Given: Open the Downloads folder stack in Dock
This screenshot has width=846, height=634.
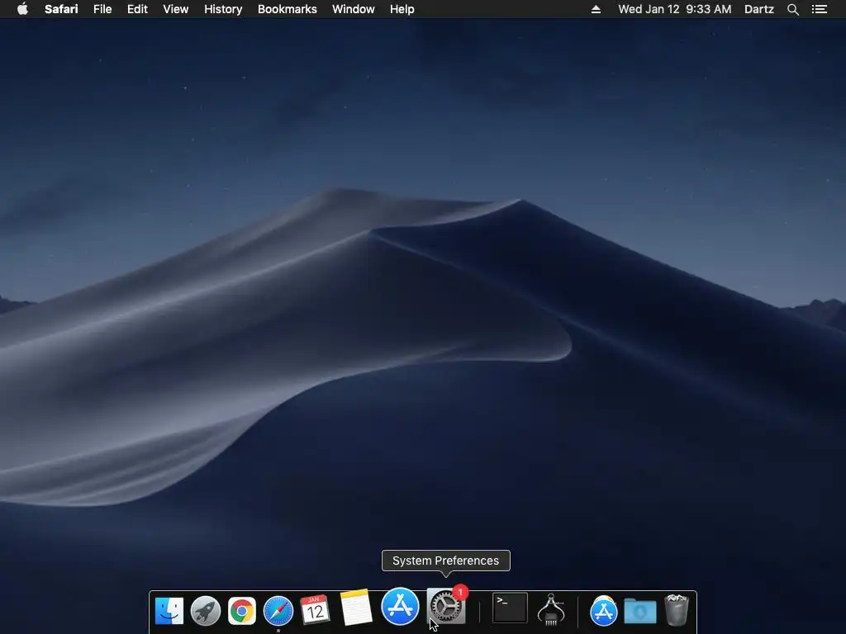Looking at the screenshot, I should [640, 611].
